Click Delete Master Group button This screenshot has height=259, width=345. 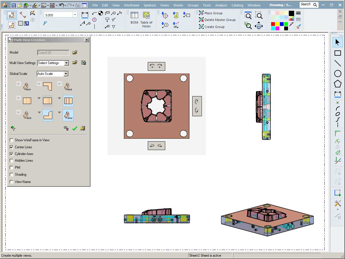220,20
